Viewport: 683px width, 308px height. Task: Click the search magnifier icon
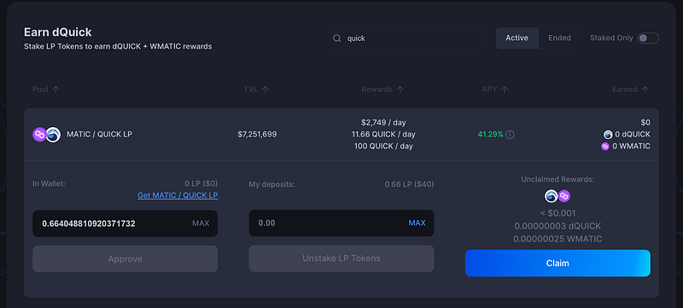point(336,38)
